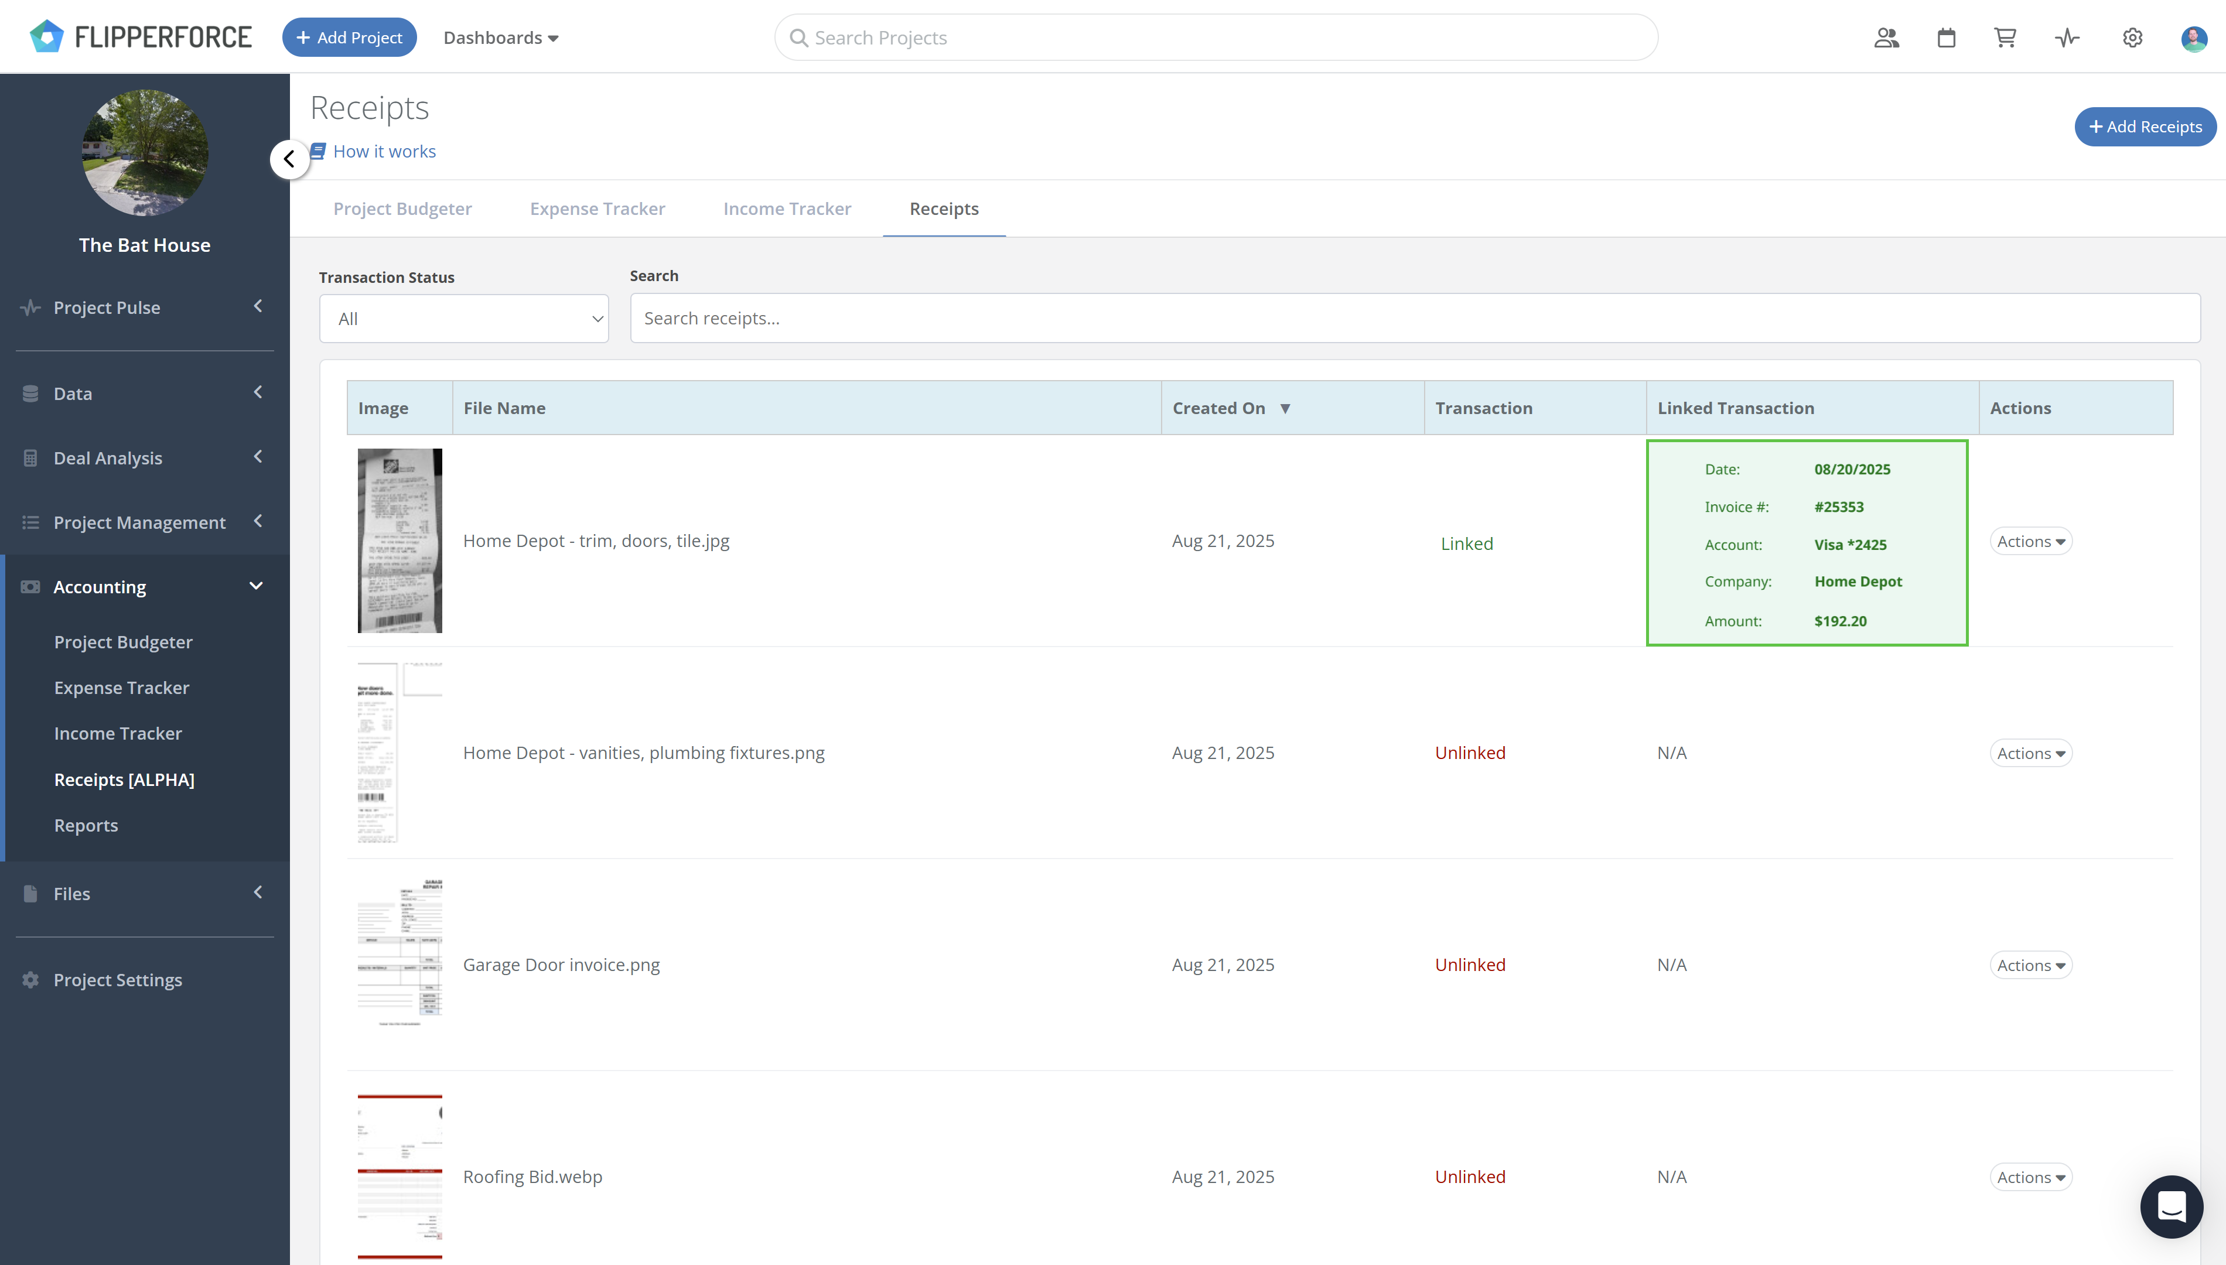Open the user profile avatar
Screen dimensions: 2226x1265
[2194, 38]
